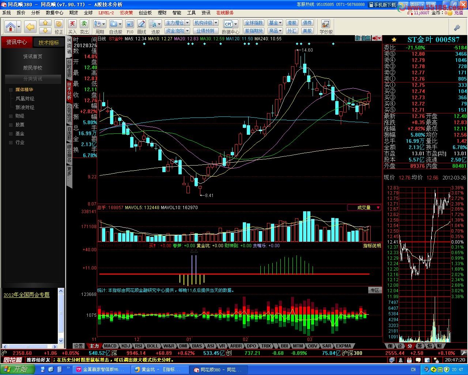Viewport: 468px width, 375px height.
Task: Click the 2012年全国两会专题 link
Action: (x=26, y=295)
